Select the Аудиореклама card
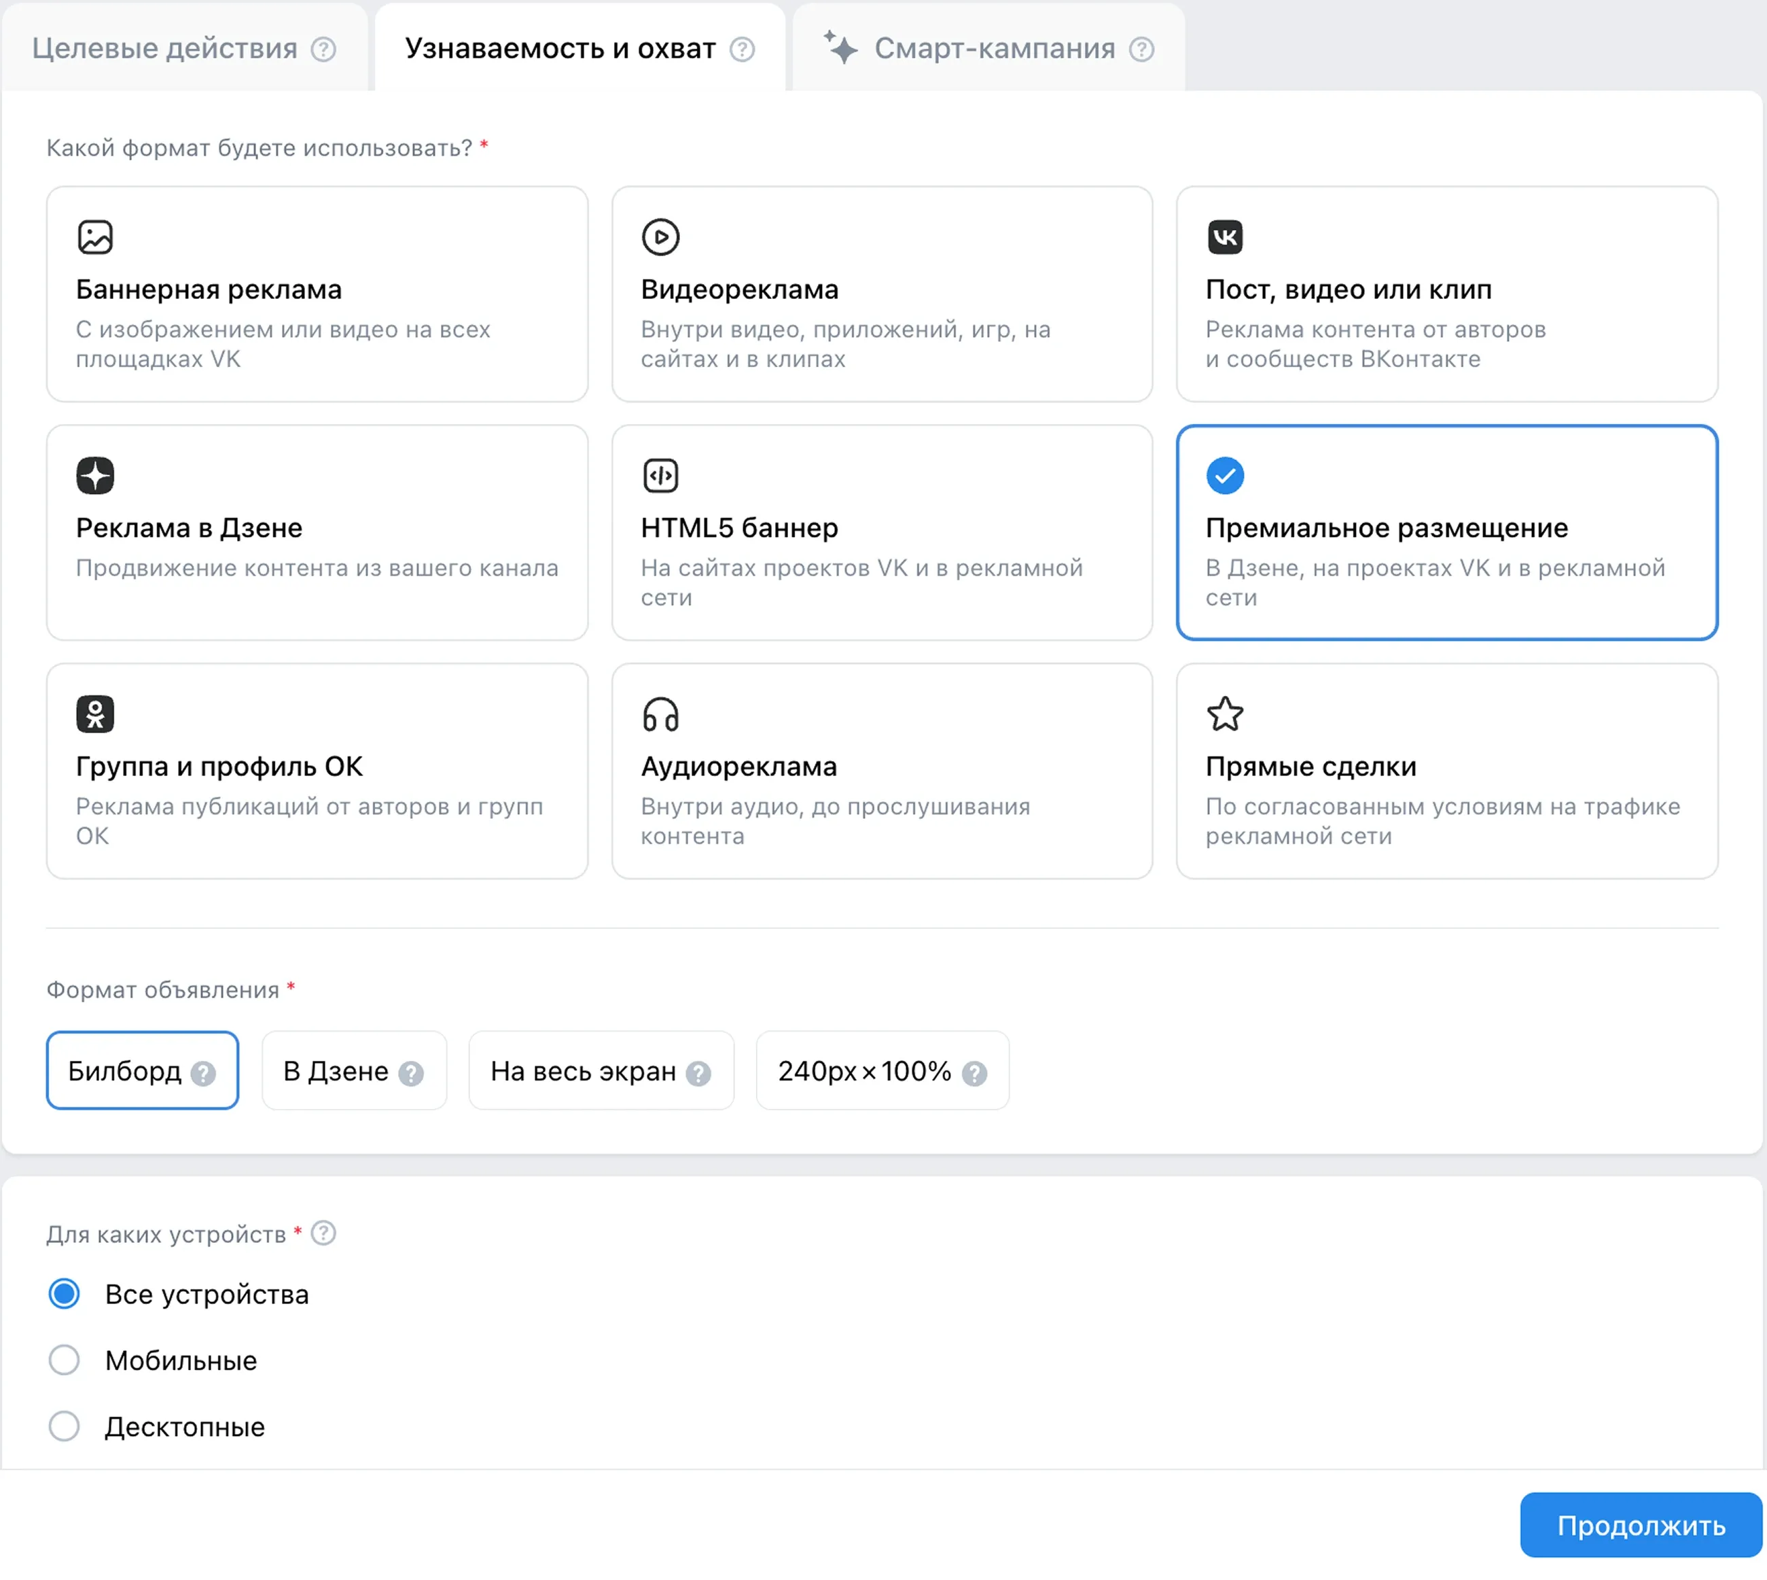This screenshot has height=1580, width=1767. [x=882, y=772]
